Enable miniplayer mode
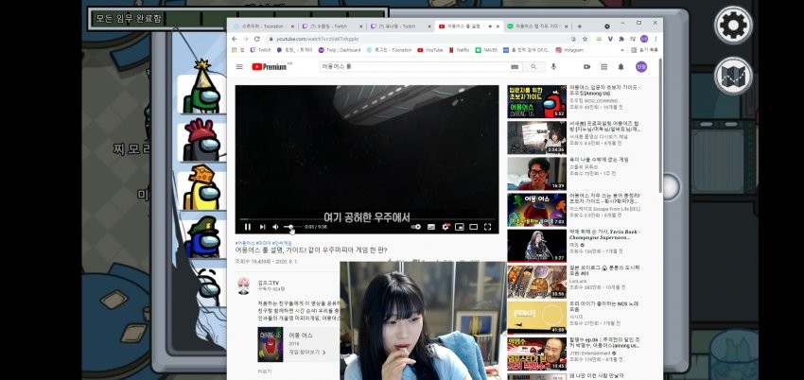 tap(460, 227)
